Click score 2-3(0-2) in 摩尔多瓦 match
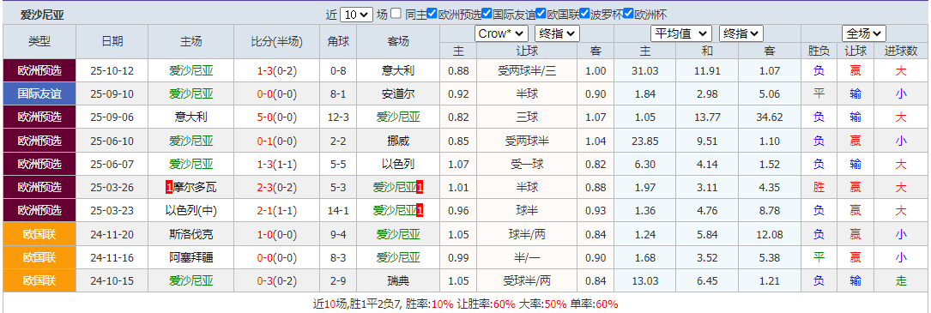931x313 pixels. (276, 188)
